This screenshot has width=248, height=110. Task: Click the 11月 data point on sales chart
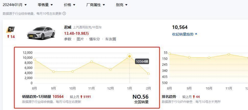(92, 62)
